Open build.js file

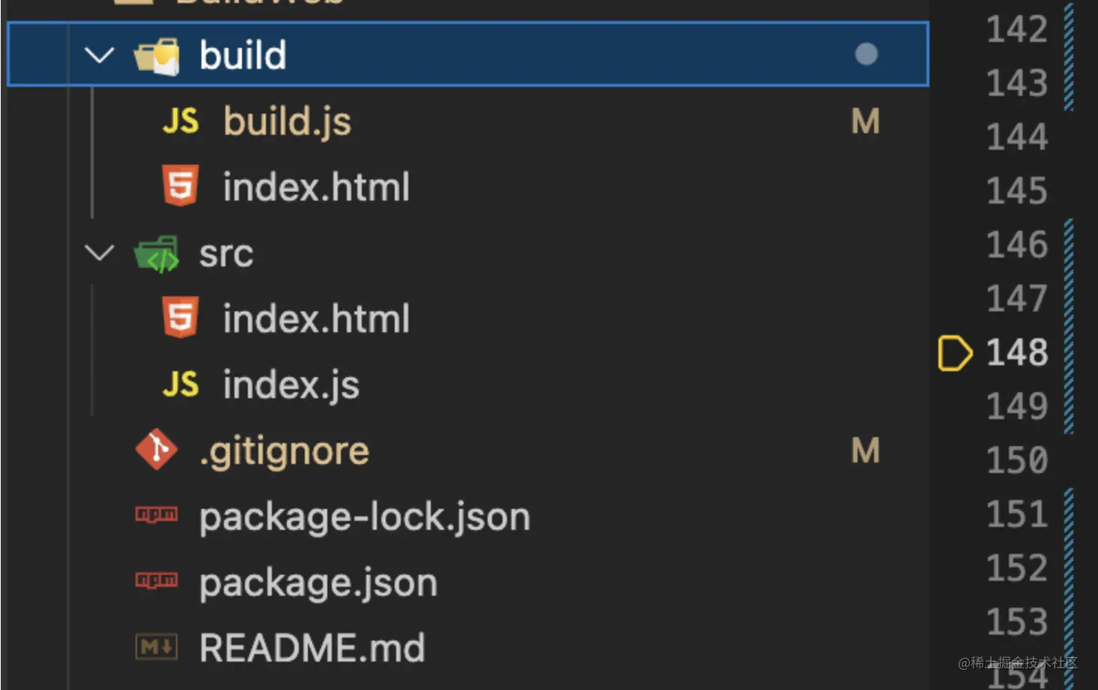tap(287, 121)
